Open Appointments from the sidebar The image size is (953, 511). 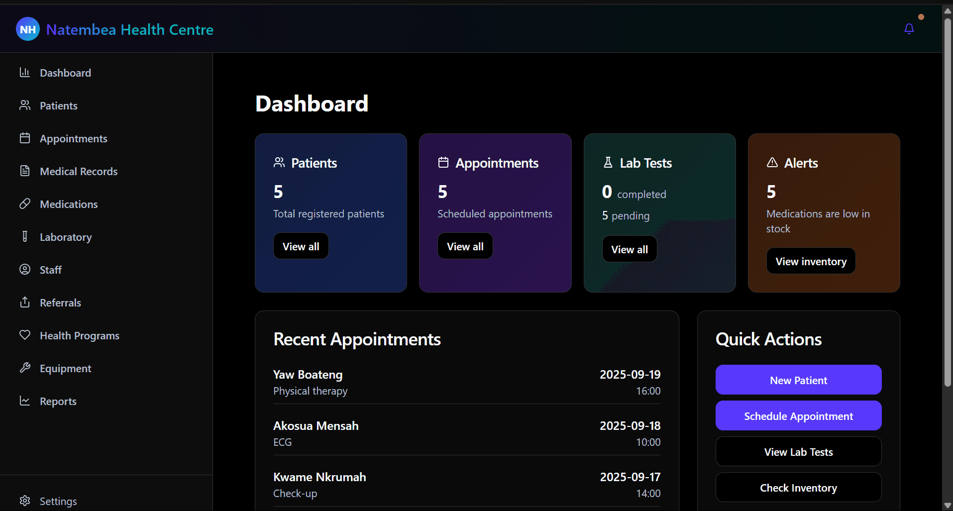(106, 138)
